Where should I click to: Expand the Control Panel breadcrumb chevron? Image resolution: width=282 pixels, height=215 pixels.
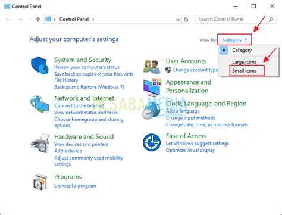pyautogui.click(x=93, y=20)
